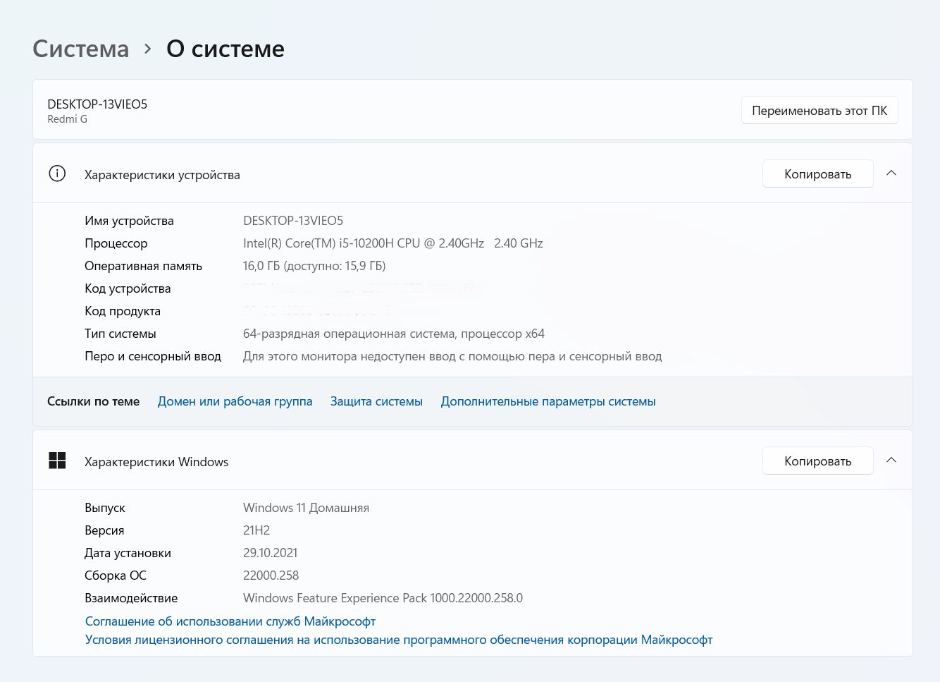Open Защита системы link

[377, 401]
